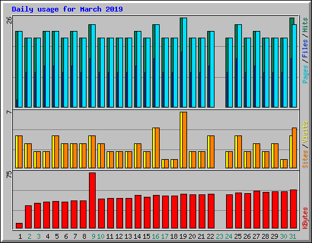312x243 pixels.
Task: Click day label 16 on the x-axis
Action: pos(155,236)
